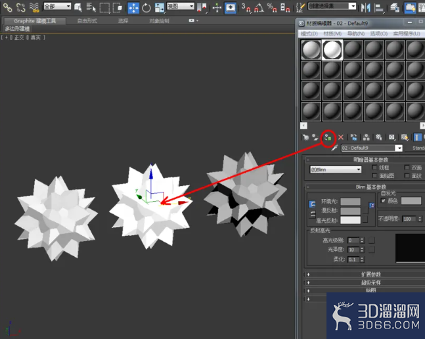Toggle the Angle Snap button
425x339 pixels.
point(259,8)
